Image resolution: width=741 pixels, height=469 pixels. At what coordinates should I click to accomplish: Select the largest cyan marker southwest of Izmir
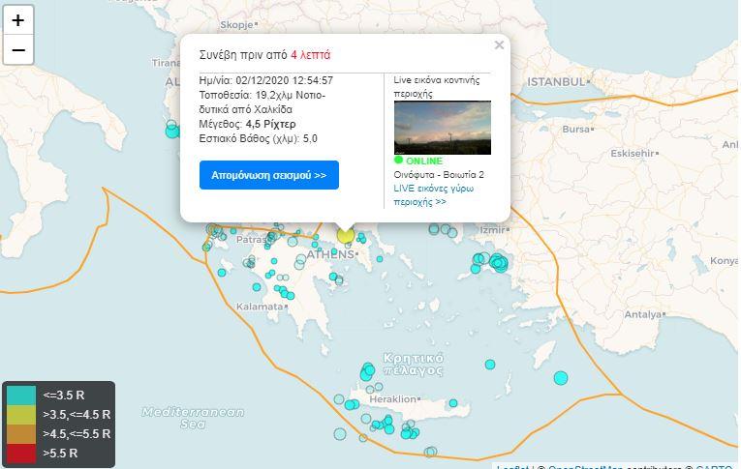coord(499,261)
